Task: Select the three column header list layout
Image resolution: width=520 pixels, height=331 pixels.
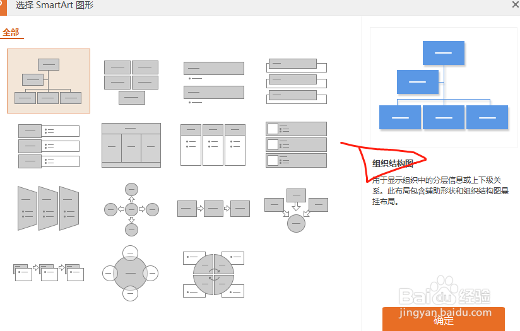Action: pyautogui.click(x=213, y=145)
